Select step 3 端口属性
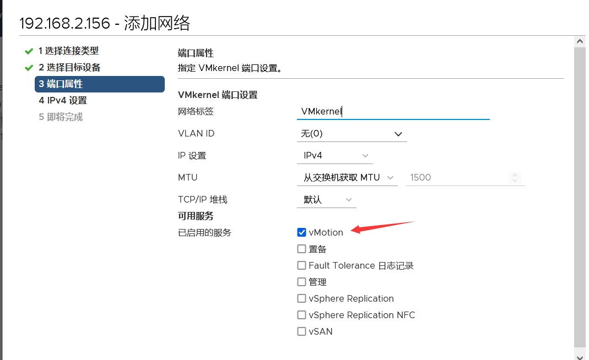Viewport: 589px width, 360px height. pos(100,84)
